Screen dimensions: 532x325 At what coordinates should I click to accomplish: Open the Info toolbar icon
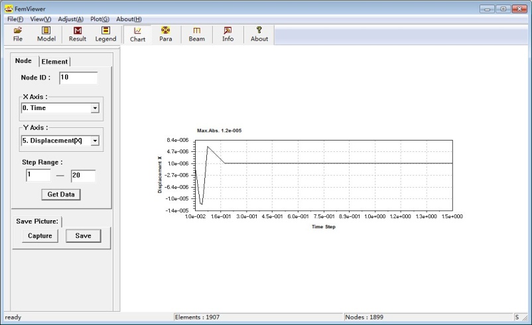tap(228, 34)
